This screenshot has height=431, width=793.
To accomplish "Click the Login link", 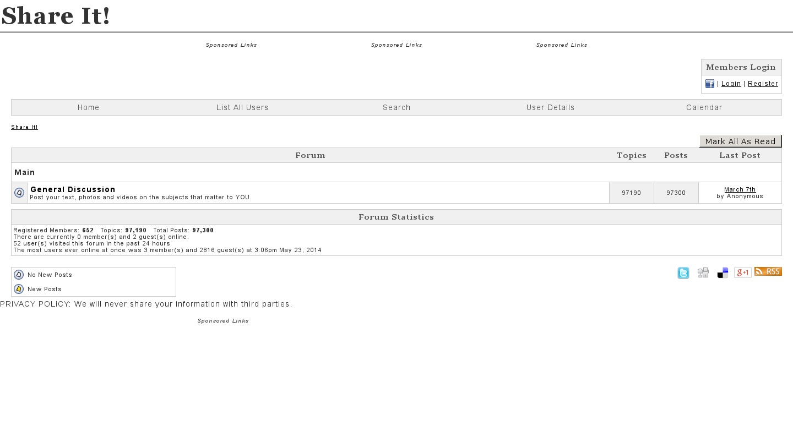I will pos(731,84).
